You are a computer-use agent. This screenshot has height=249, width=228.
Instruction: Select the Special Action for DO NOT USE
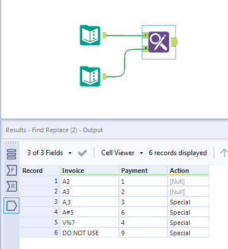[188, 233]
